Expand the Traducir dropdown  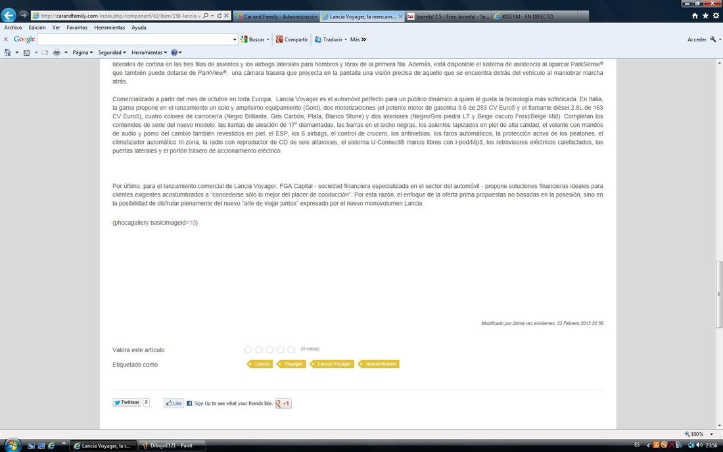[x=346, y=39]
